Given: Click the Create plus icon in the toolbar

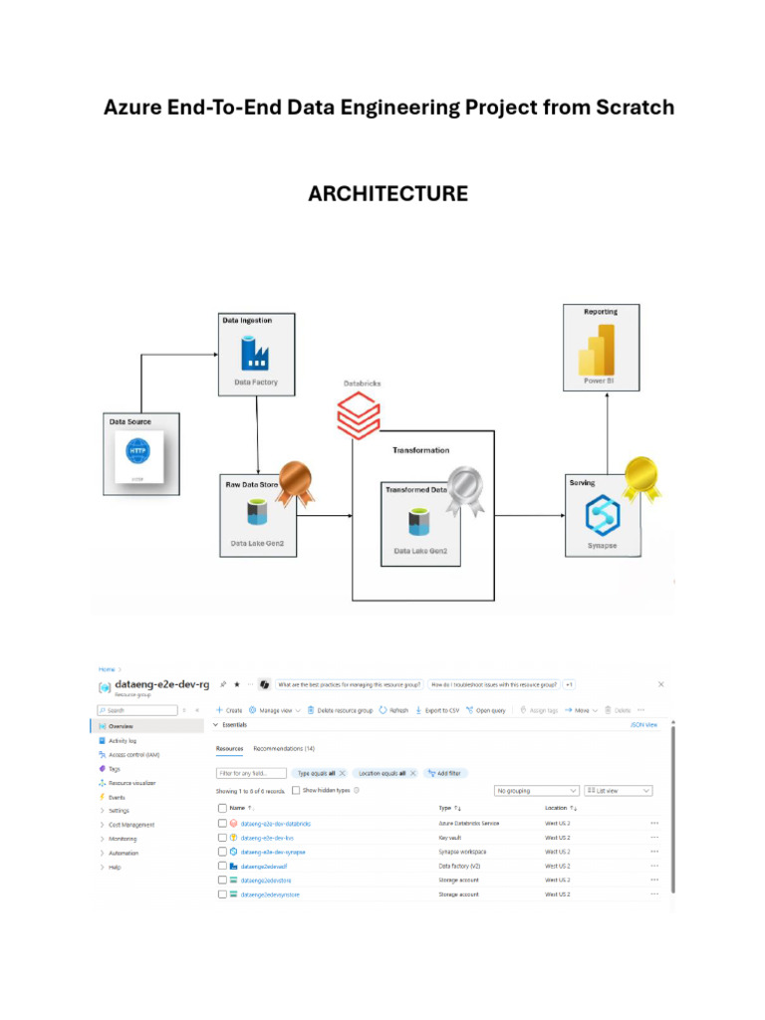Looking at the screenshot, I should (220, 709).
